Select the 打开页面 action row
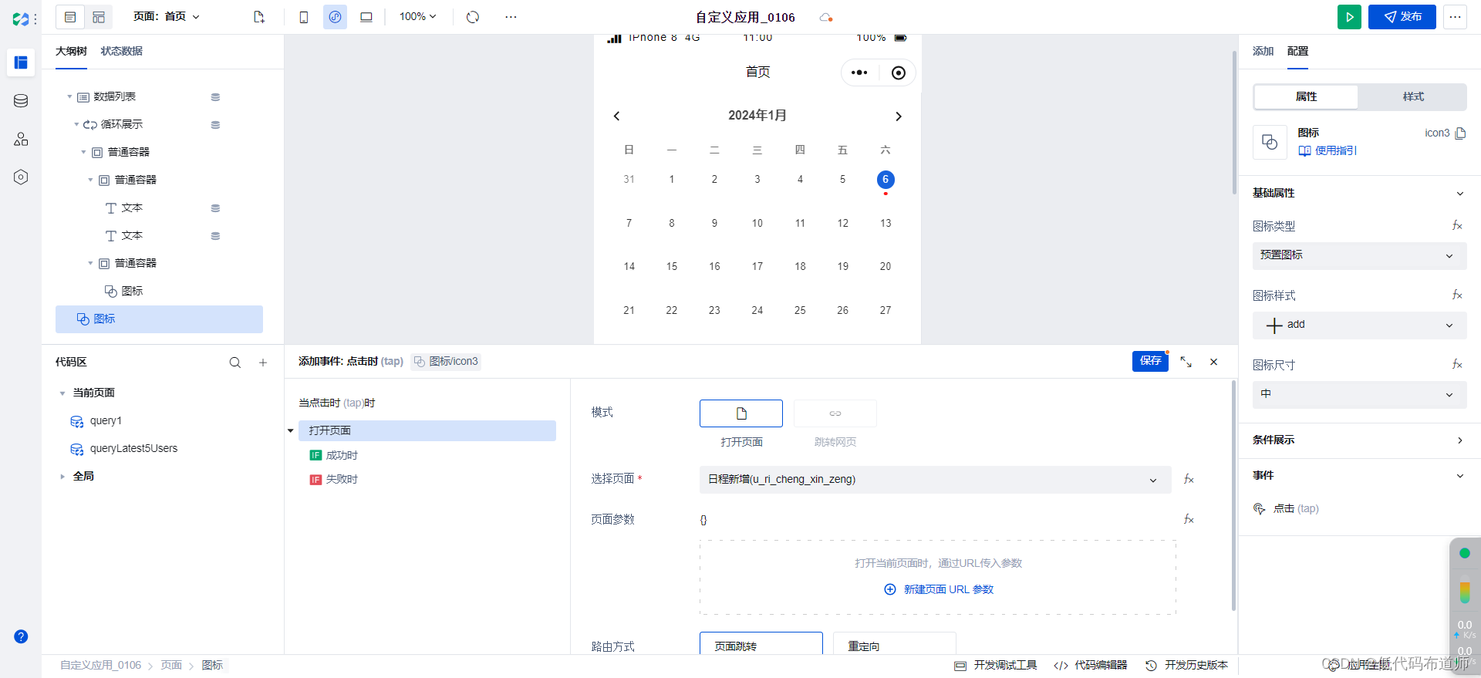The height and width of the screenshot is (678, 1481). [427, 430]
